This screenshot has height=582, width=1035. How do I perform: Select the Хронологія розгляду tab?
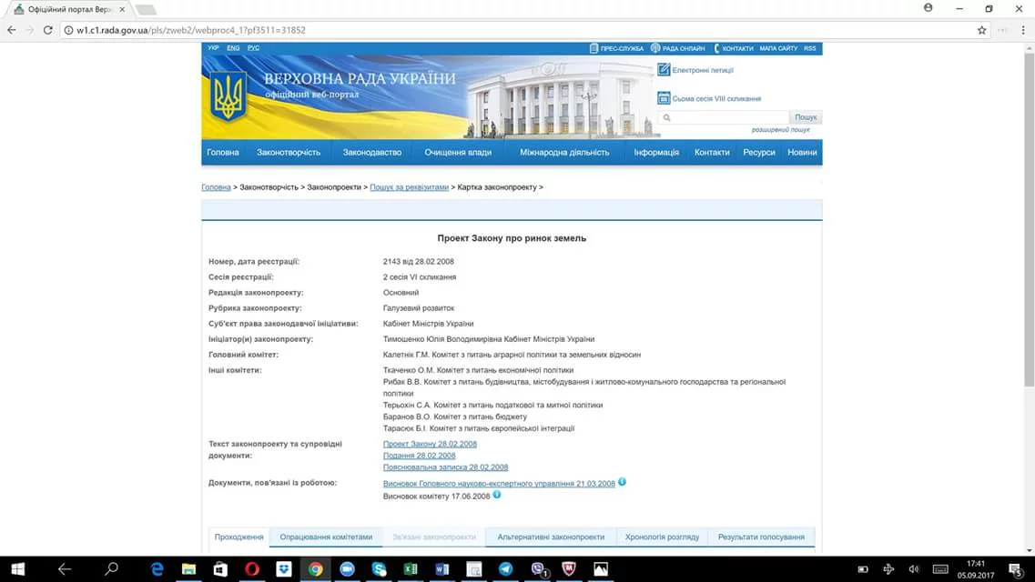(662, 537)
